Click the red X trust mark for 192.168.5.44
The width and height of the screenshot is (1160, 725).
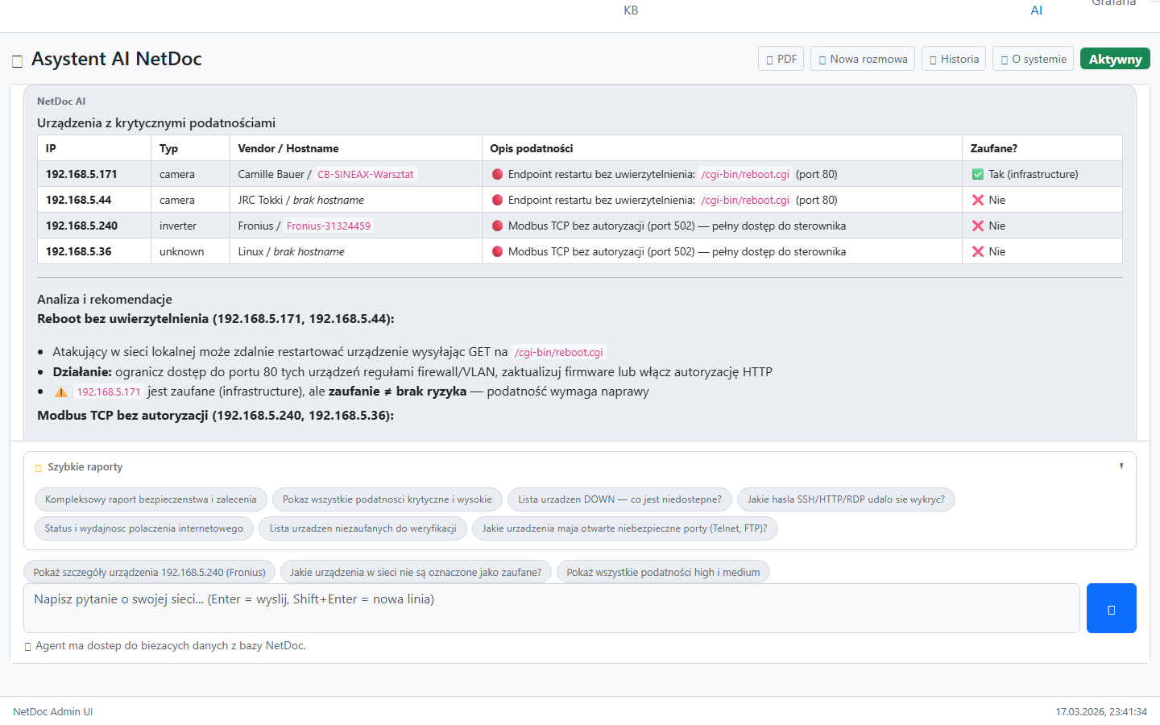click(x=977, y=200)
